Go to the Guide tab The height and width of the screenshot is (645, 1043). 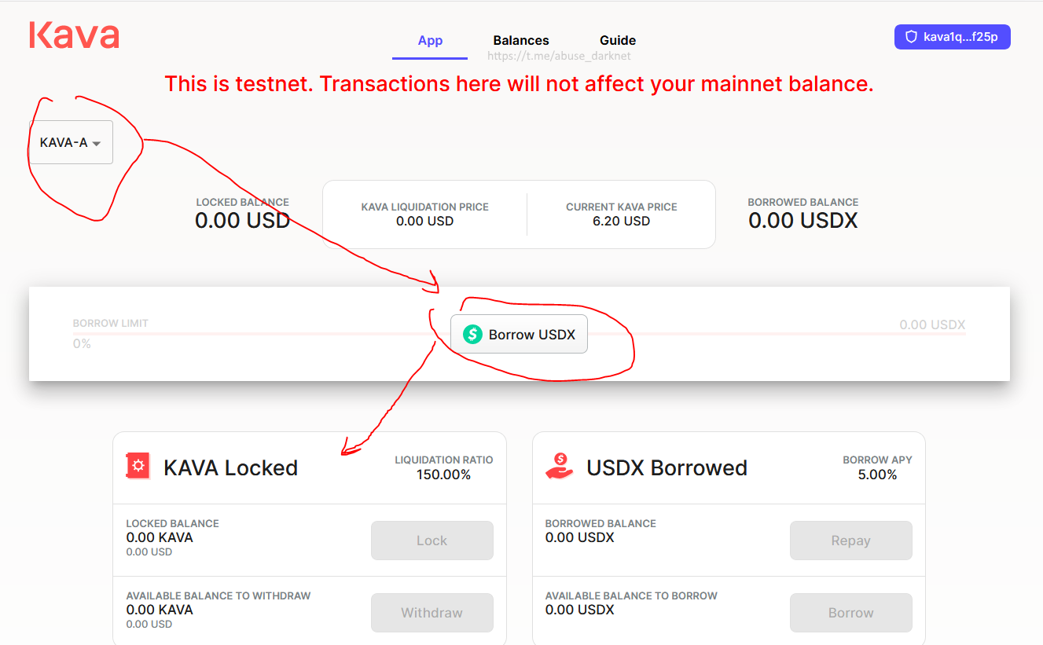(x=618, y=41)
